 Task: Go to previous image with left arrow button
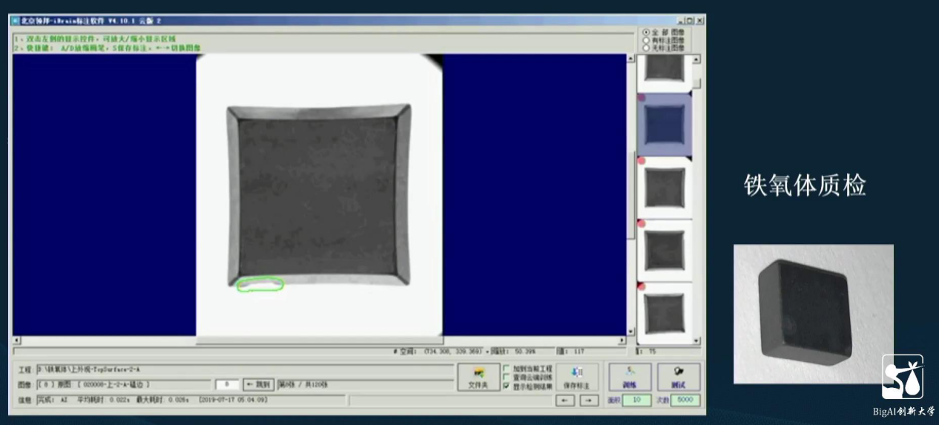pyautogui.click(x=566, y=401)
